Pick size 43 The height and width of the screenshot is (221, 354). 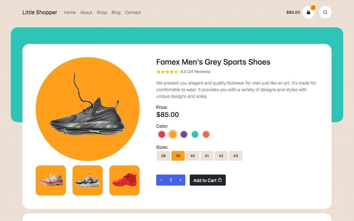tap(235, 156)
